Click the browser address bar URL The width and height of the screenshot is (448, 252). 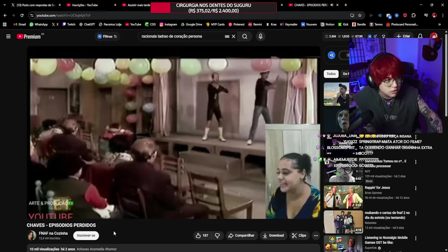63,15
